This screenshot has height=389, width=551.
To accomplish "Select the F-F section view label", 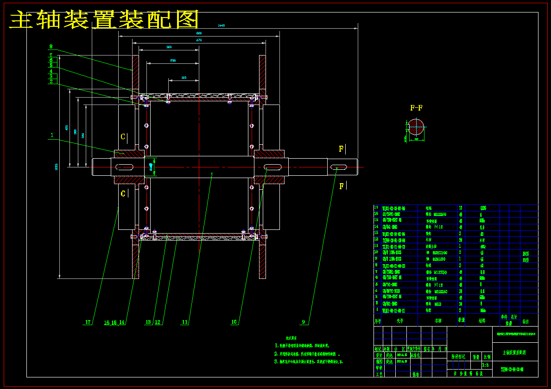I will pyautogui.click(x=417, y=108).
